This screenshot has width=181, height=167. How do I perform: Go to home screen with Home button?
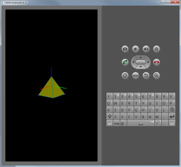click(125, 75)
